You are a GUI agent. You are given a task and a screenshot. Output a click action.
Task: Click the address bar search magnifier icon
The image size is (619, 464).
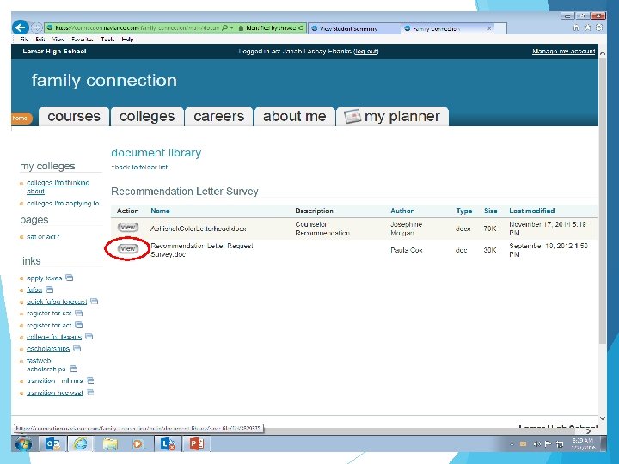coord(224,28)
